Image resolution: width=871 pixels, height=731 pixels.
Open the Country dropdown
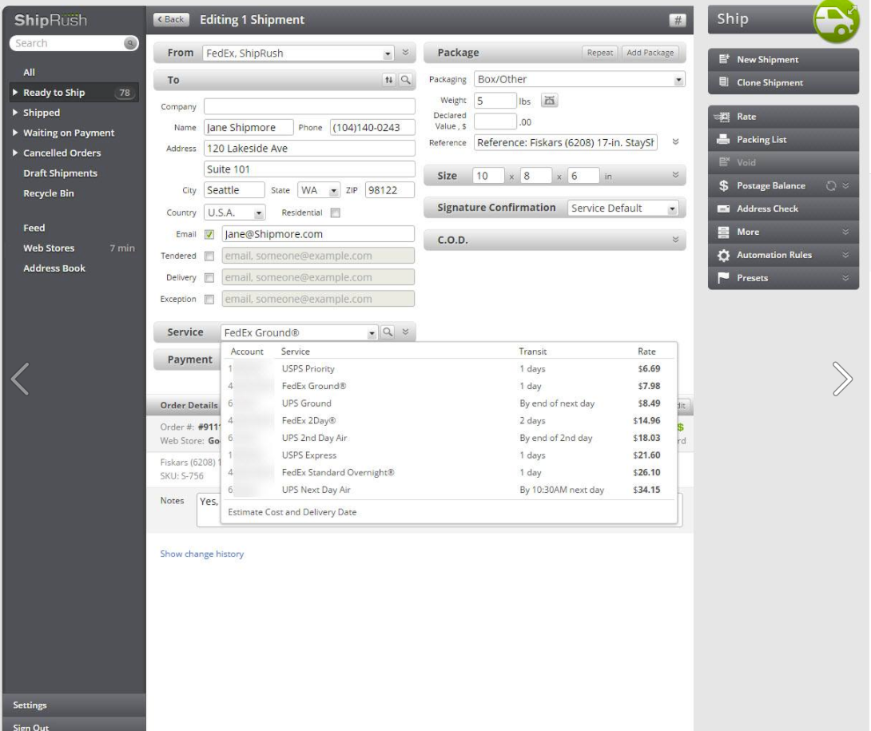[259, 213]
